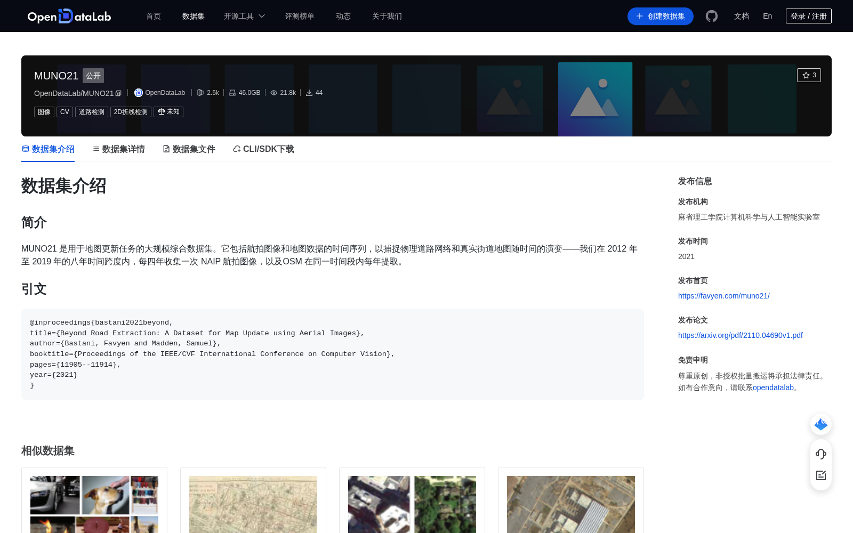The image size is (853, 533).
Task: Click the opendatalab contact link
Action: 773,387
